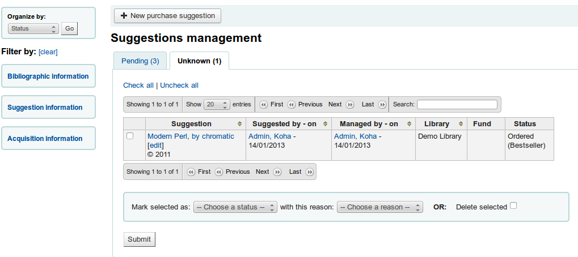
Task: Click the Next page arrow icon in top pager
Action: pyautogui.click(x=350, y=105)
